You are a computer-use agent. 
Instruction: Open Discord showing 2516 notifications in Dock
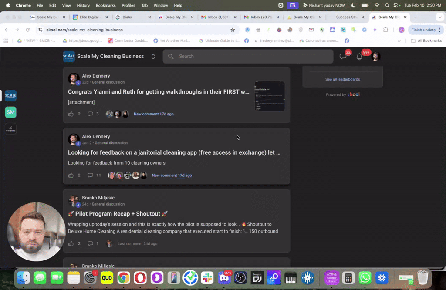[x=224, y=277]
